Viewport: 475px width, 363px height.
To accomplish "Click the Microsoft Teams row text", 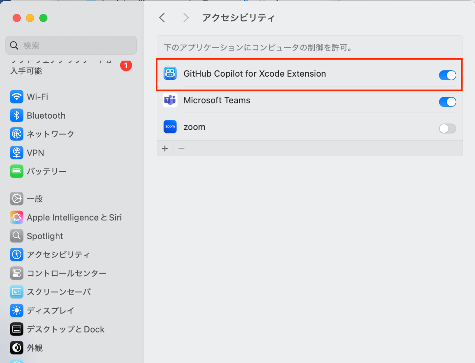I will coord(217,100).
